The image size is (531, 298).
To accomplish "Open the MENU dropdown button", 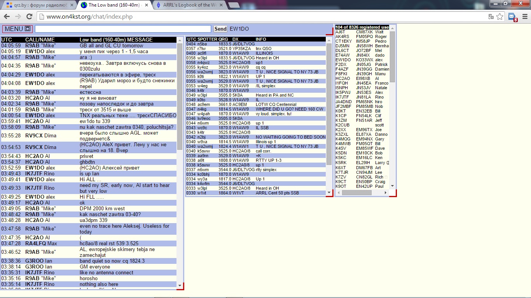I will pyautogui.click(x=17, y=29).
